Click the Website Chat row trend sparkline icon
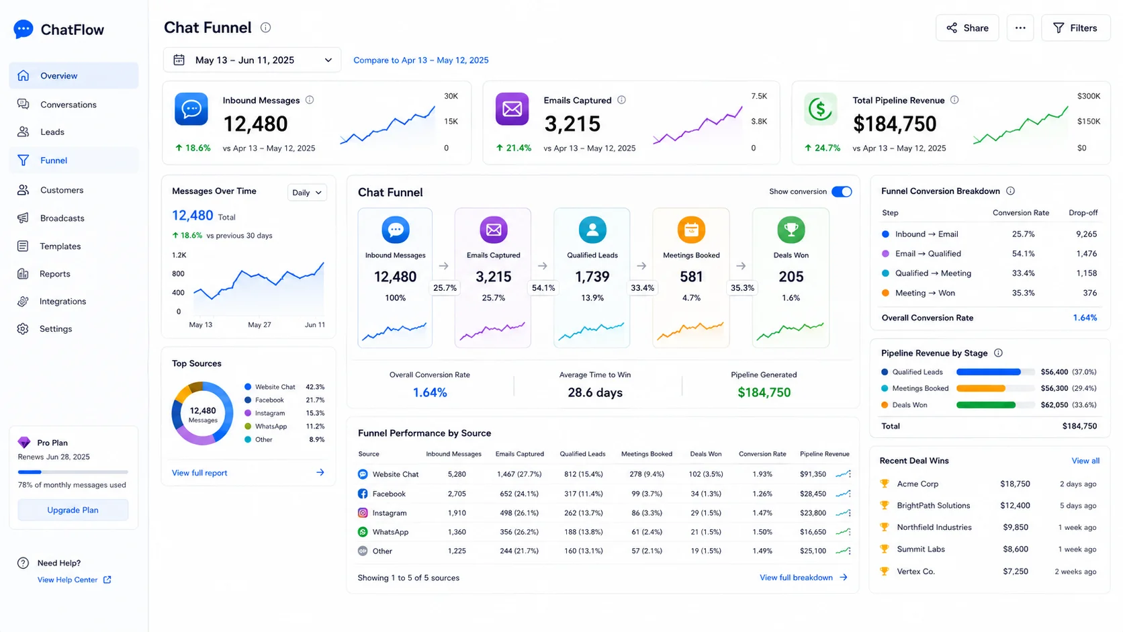 [843, 474]
